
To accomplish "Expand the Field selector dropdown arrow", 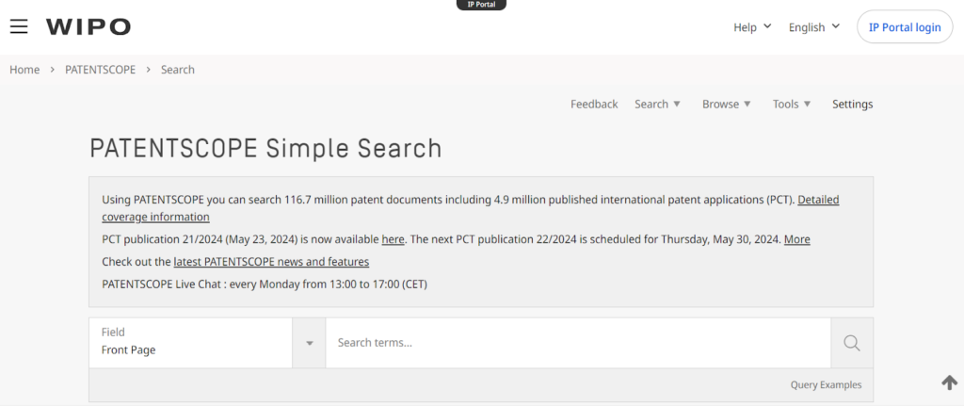I will point(309,343).
